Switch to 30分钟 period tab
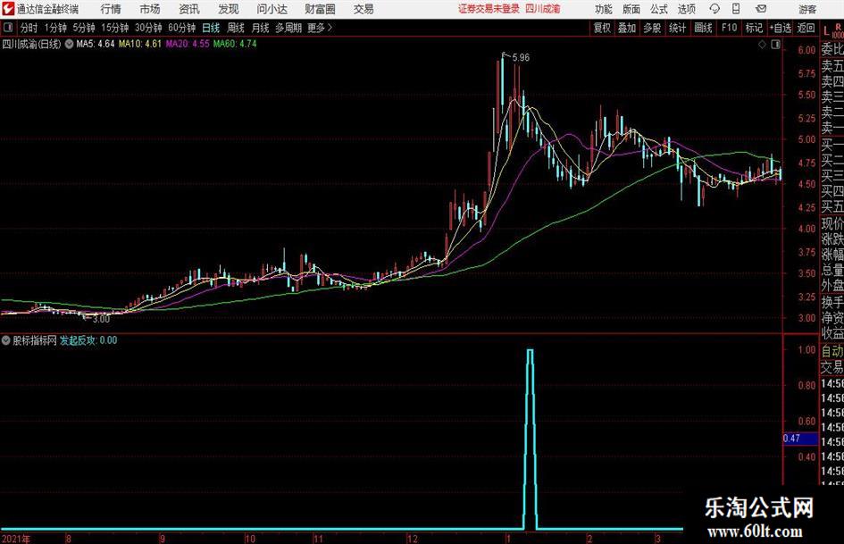Viewport: 844px width, 544px height. click(148, 28)
